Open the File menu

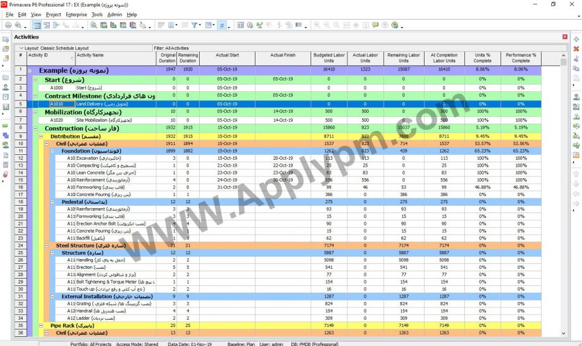tap(10, 15)
